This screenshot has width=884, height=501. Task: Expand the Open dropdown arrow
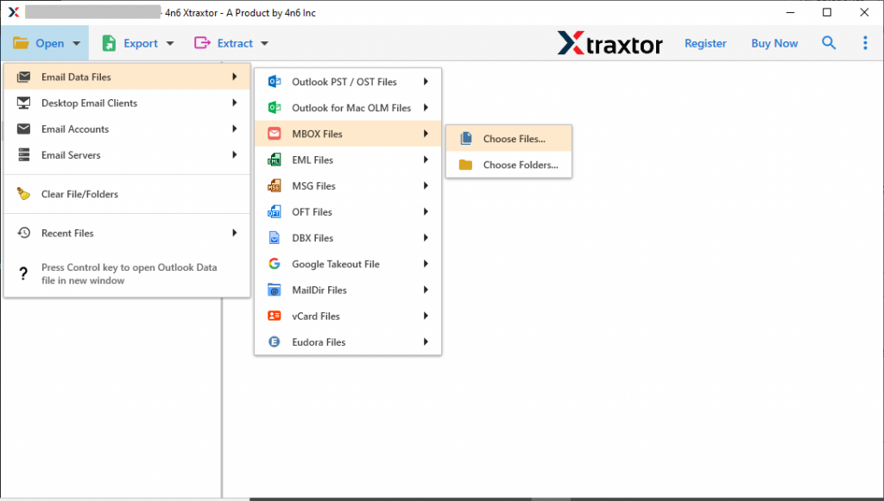[77, 43]
